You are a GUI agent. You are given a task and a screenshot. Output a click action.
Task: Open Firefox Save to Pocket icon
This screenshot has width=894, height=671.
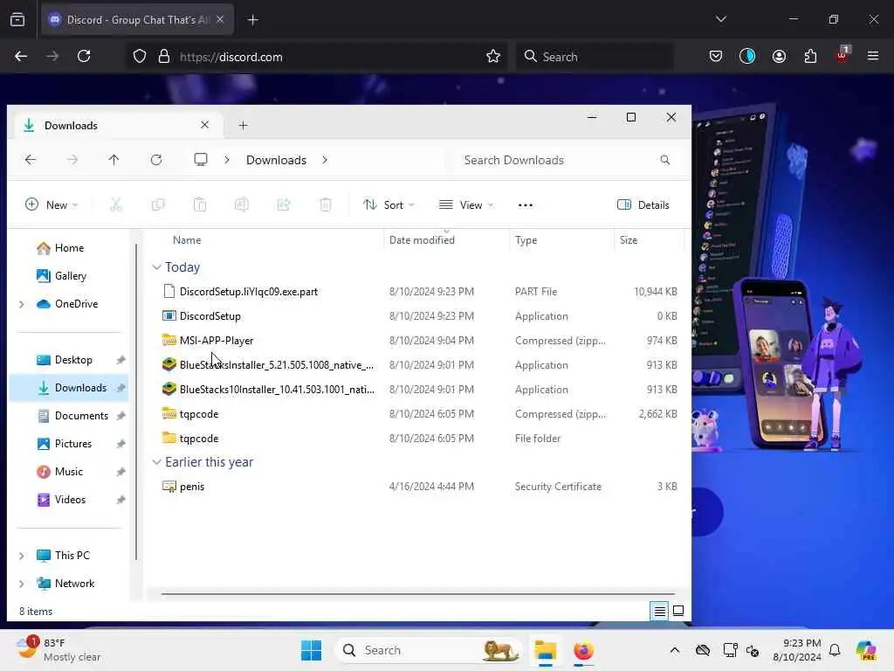[716, 56]
